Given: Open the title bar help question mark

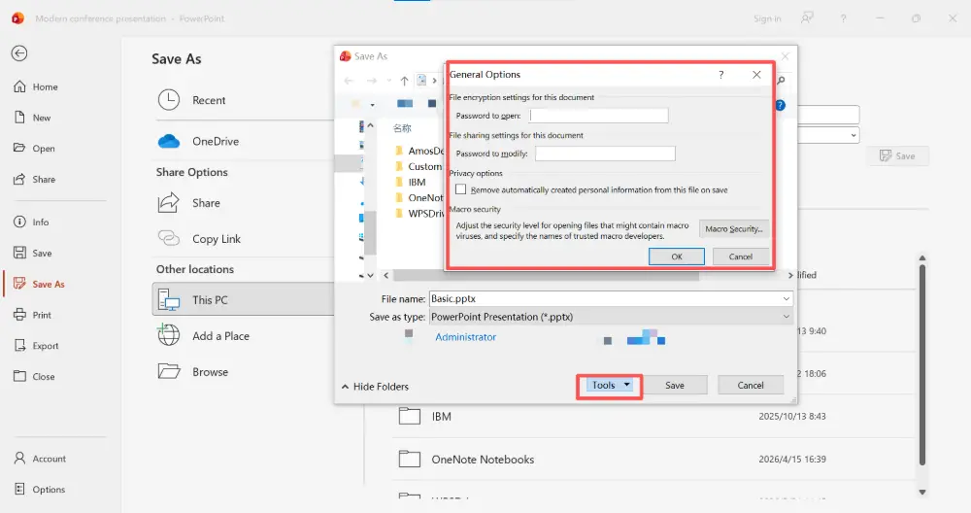Looking at the screenshot, I should coord(843,18).
